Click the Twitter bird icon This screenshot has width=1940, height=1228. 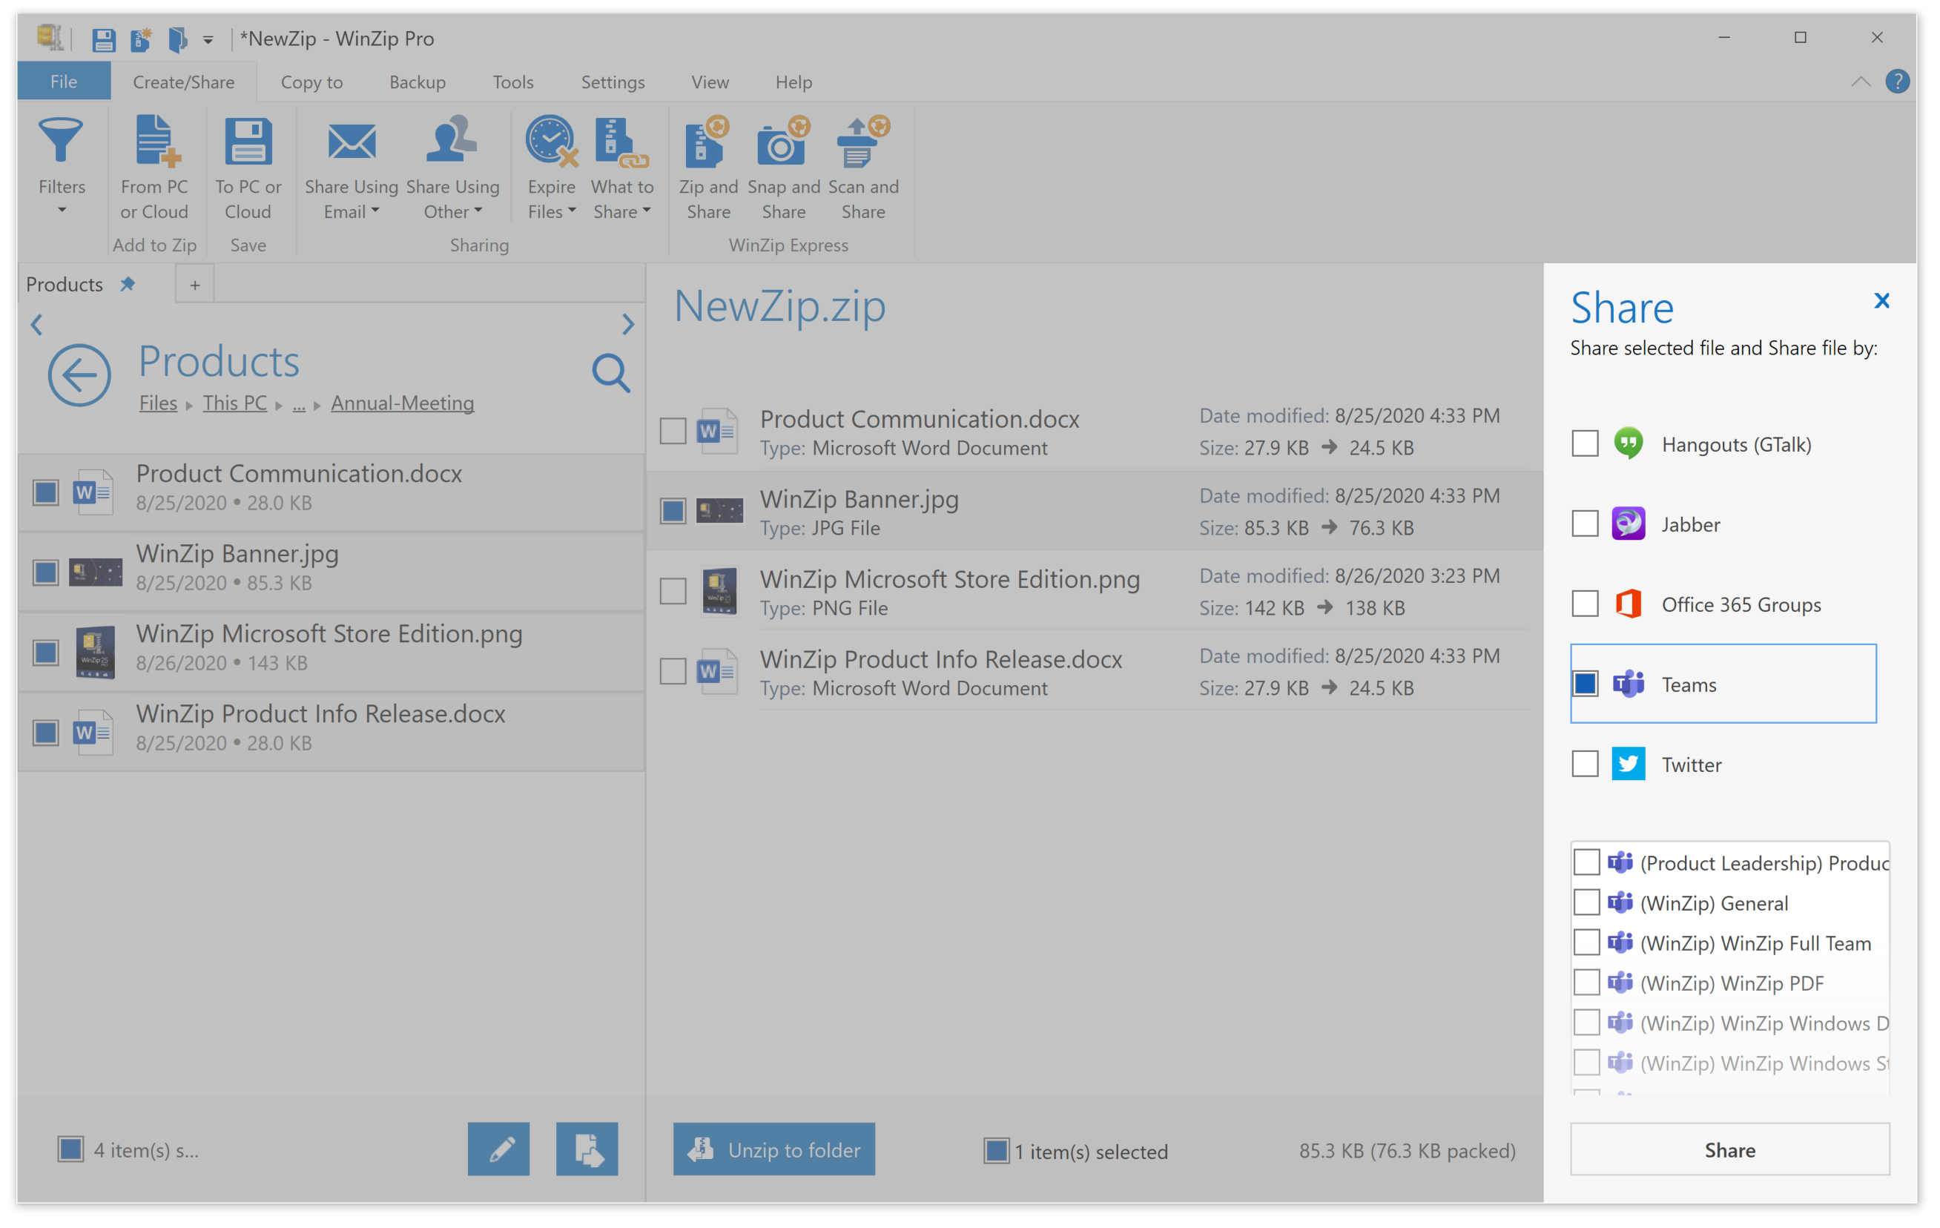click(x=1629, y=764)
